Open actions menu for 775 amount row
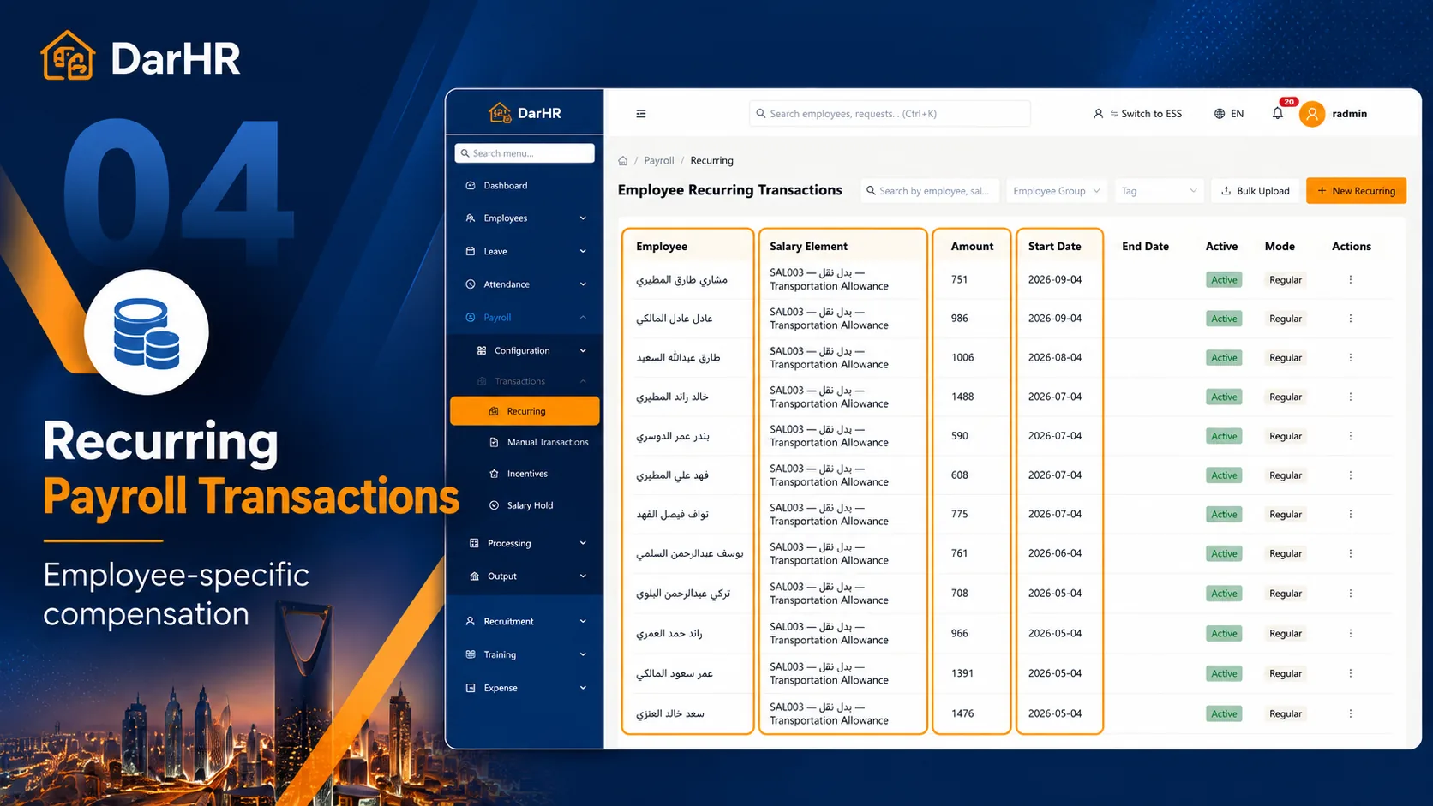This screenshot has width=1433, height=806. [x=1351, y=515]
